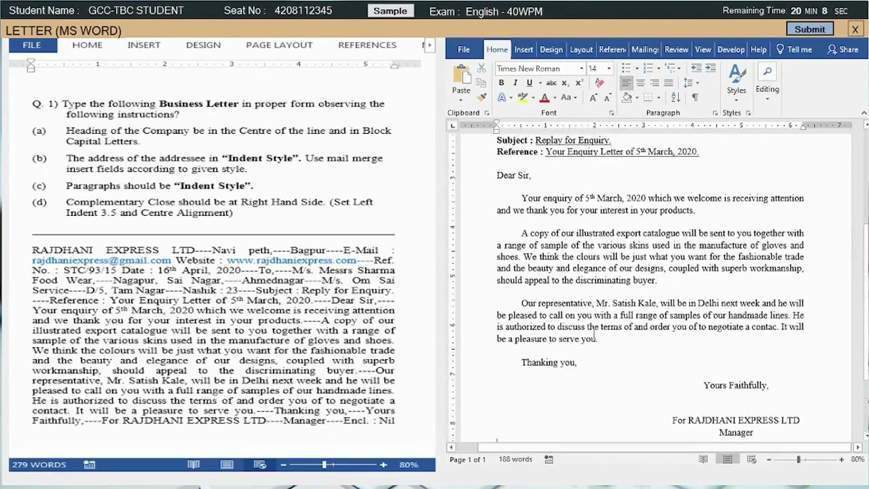The height and width of the screenshot is (489, 869).
Task: Toggle Underline formatting
Action: [530, 83]
